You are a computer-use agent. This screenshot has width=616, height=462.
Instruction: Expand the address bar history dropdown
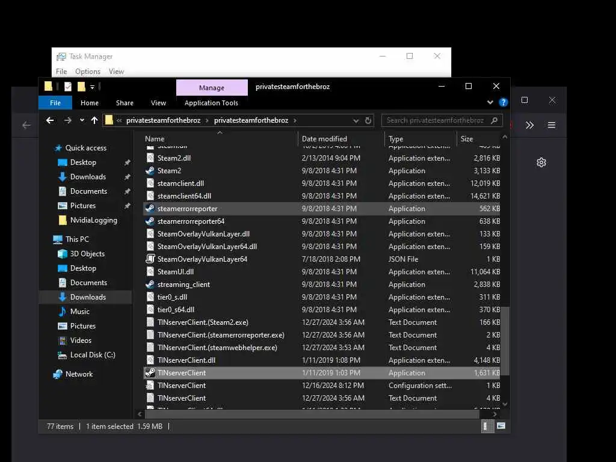(356, 120)
